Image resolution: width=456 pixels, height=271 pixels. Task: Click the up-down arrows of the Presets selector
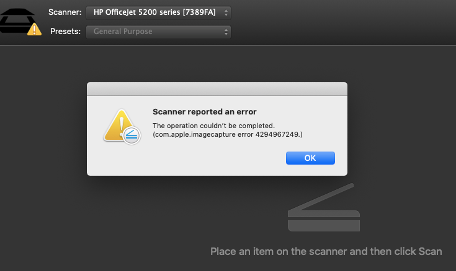click(226, 31)
